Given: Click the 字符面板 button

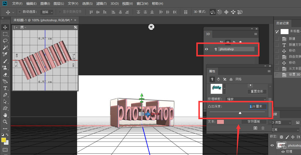Looking at the screenshot, I should coord(254,122).
